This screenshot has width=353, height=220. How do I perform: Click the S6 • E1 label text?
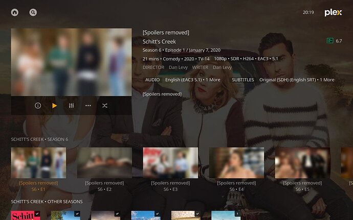(38, 189)
